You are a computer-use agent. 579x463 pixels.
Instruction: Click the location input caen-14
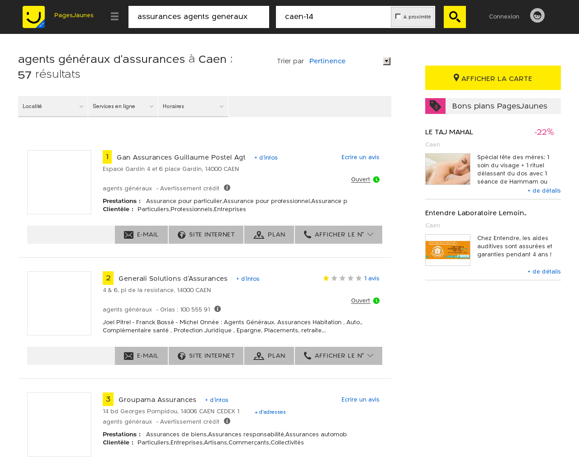click(x=333, y=17)
